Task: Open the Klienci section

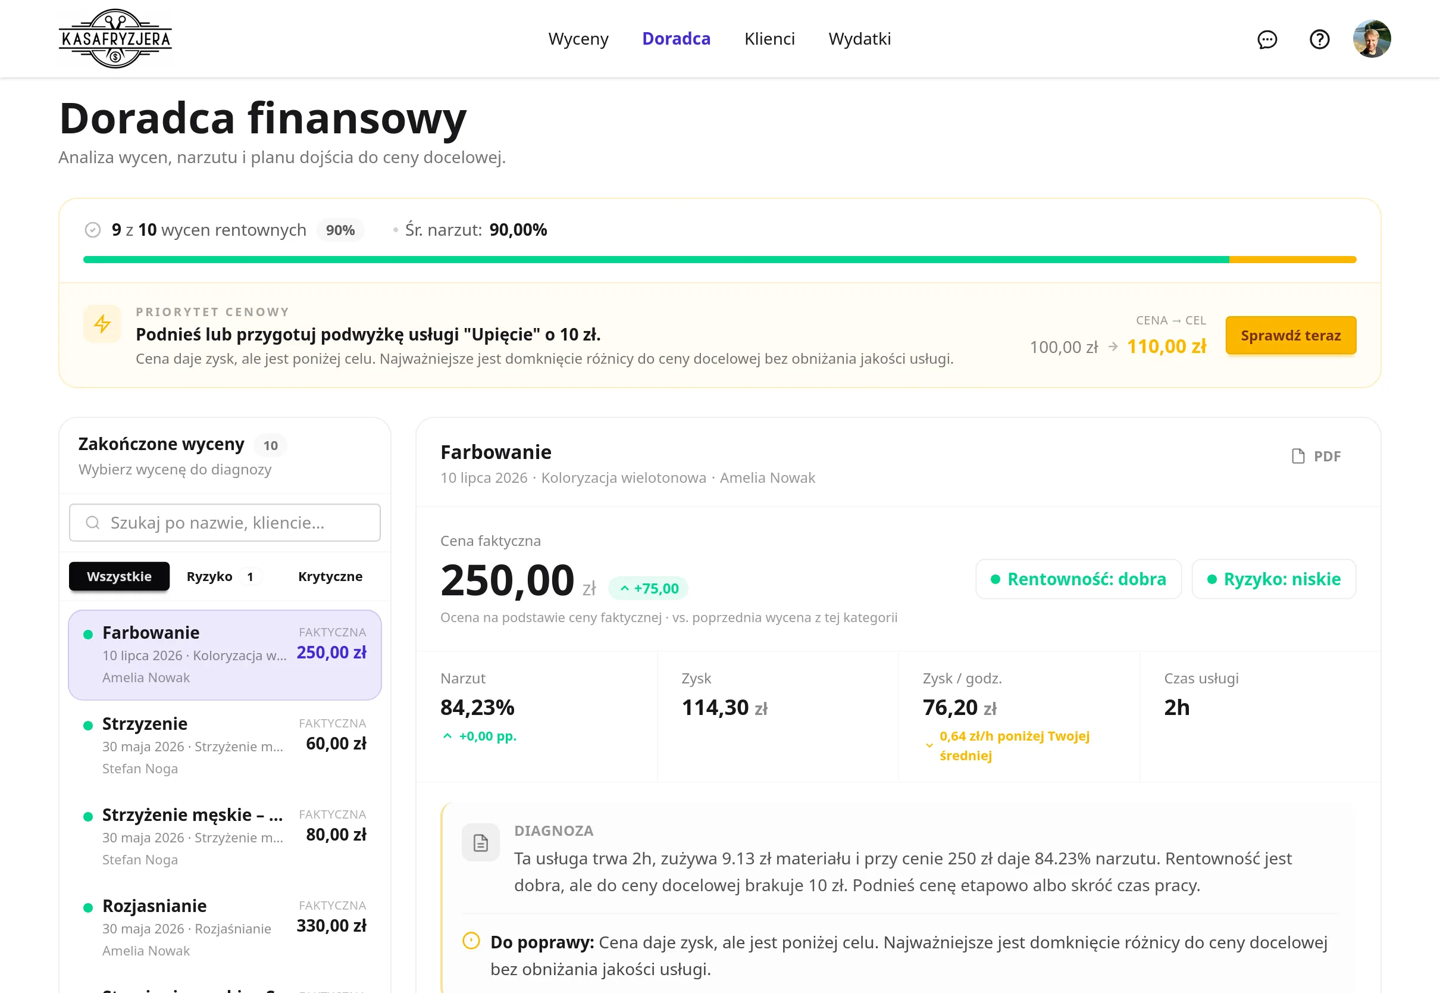Action: pyautogui.click(x=769, y=39)
